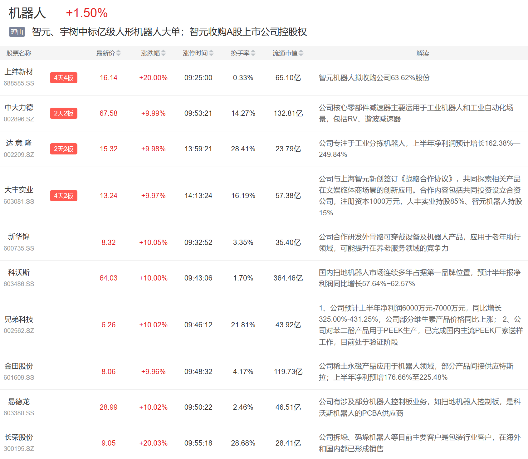
Task: Click stock code 603486.SS
Action: click(19, 284)
